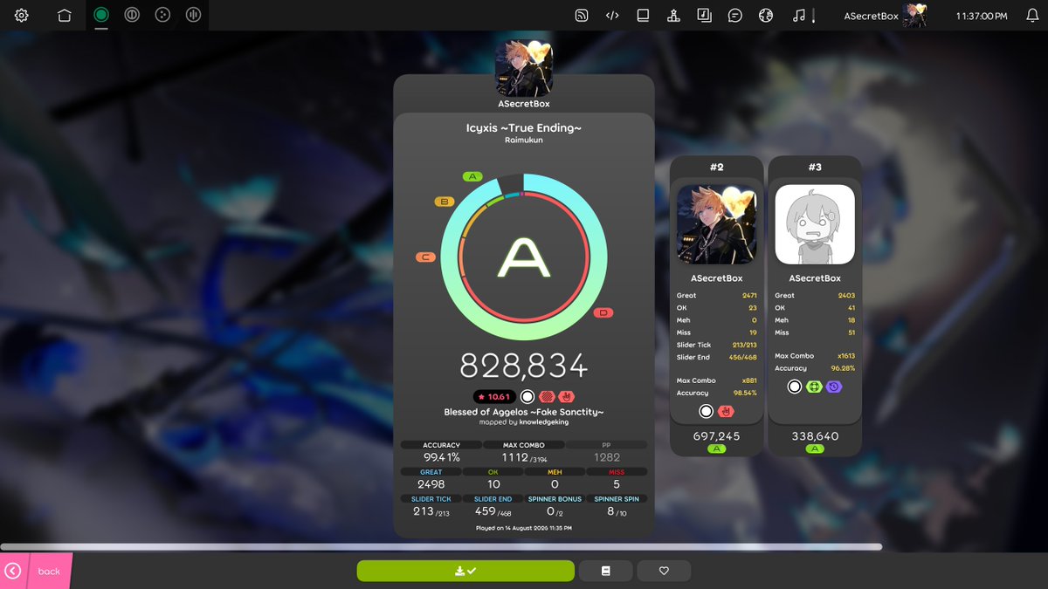1048x589 pixels.
Task: Open the #3 score card avatar
Action: (x=815, y=224)
